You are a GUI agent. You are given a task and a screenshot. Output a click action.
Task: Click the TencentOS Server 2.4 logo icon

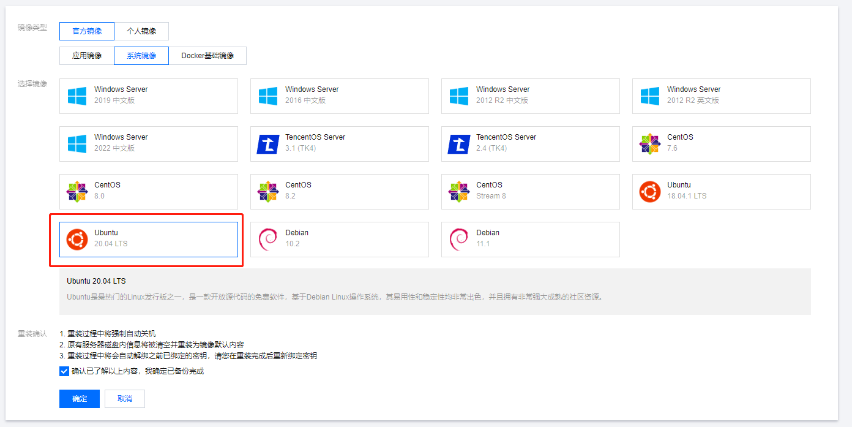tap(459, 143)
